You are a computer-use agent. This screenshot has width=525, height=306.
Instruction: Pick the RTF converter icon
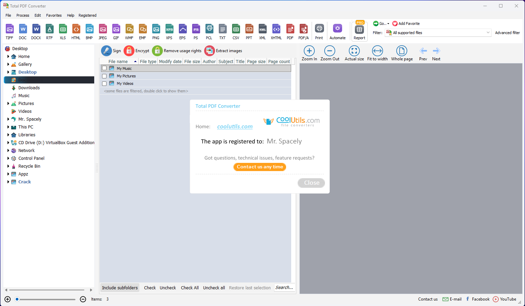[49, 32]
